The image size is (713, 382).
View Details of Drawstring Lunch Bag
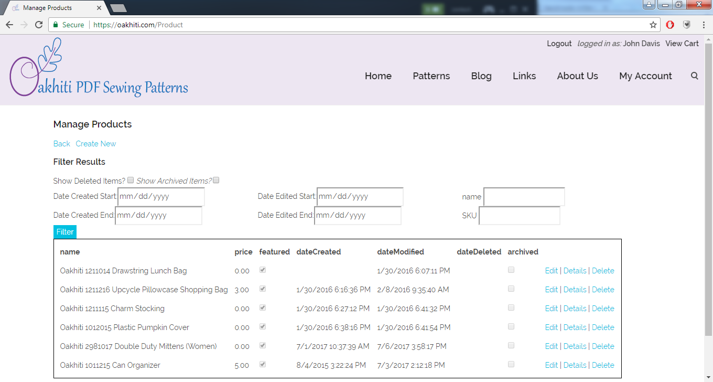click(575, 271)
